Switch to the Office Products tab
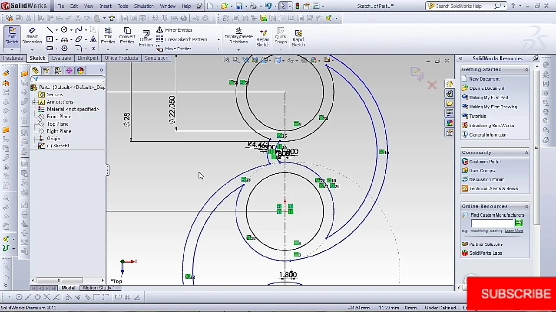The height and width of the screenshot is (312, 556). coord(121,58)
